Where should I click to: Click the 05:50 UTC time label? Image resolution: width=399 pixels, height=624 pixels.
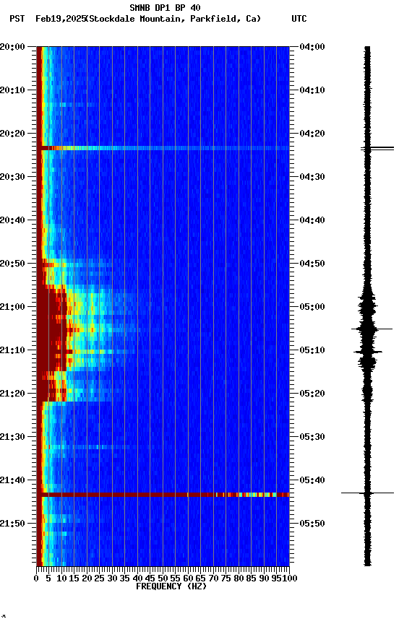click(312, 524)
